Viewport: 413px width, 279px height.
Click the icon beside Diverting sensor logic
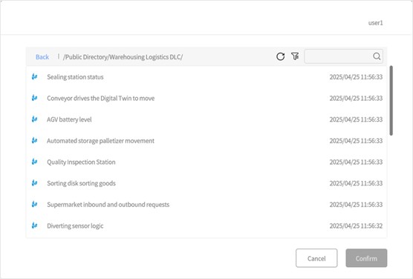click(x=34, y=226)
